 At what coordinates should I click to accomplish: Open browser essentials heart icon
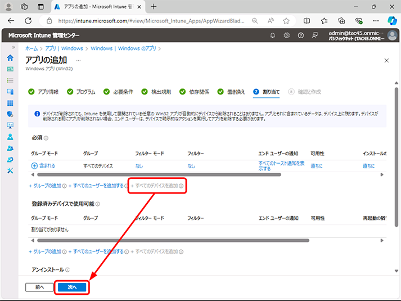tap(359, 21)
